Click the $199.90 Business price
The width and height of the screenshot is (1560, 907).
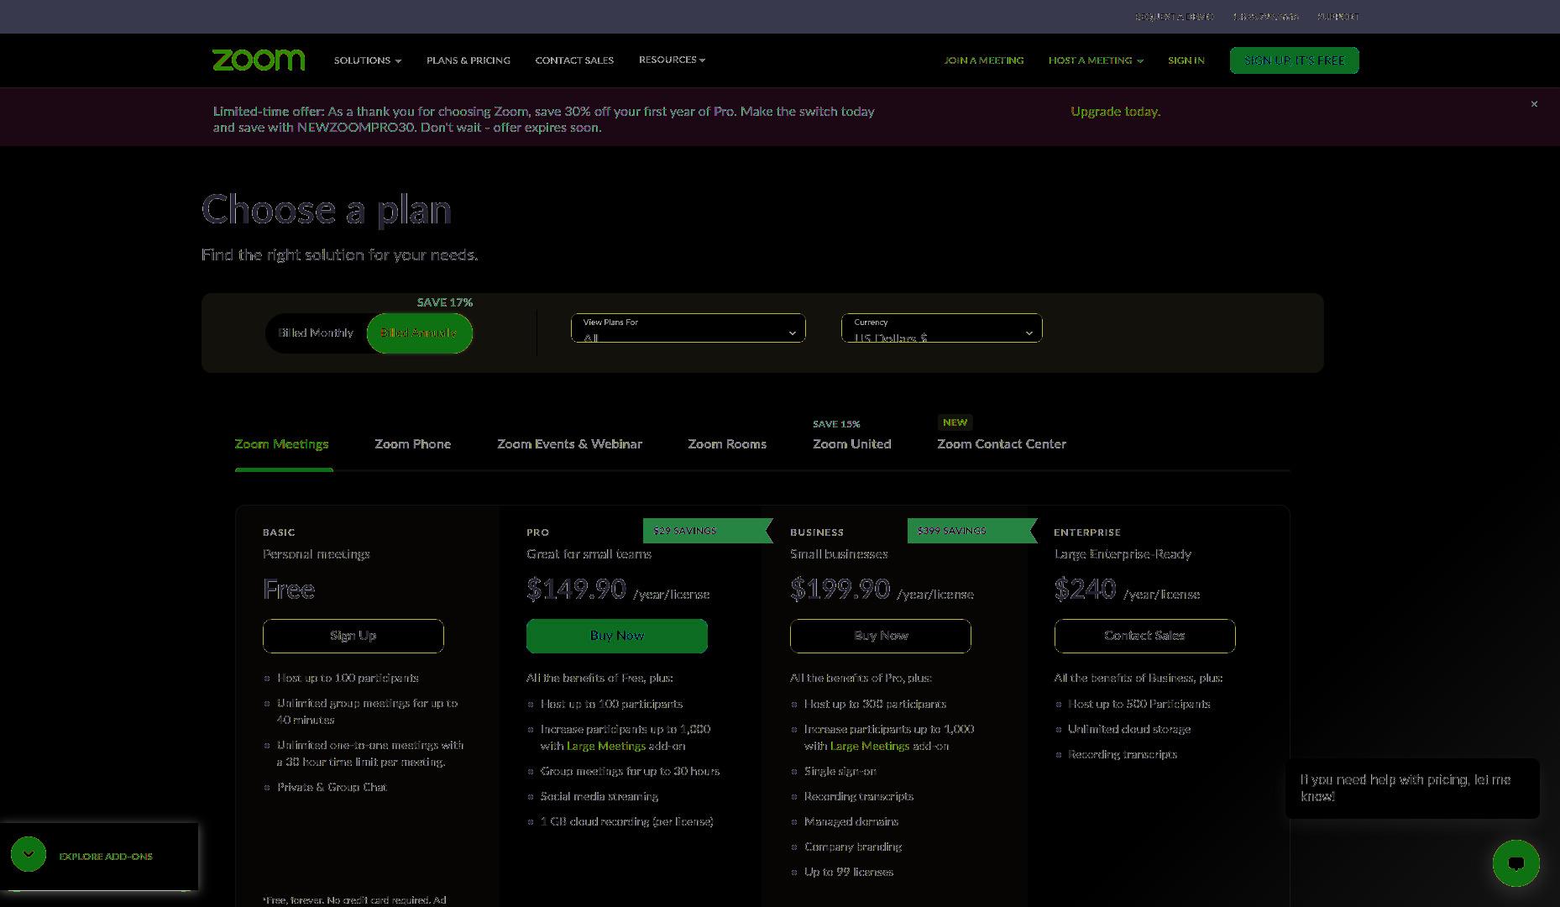click(840, 589)
